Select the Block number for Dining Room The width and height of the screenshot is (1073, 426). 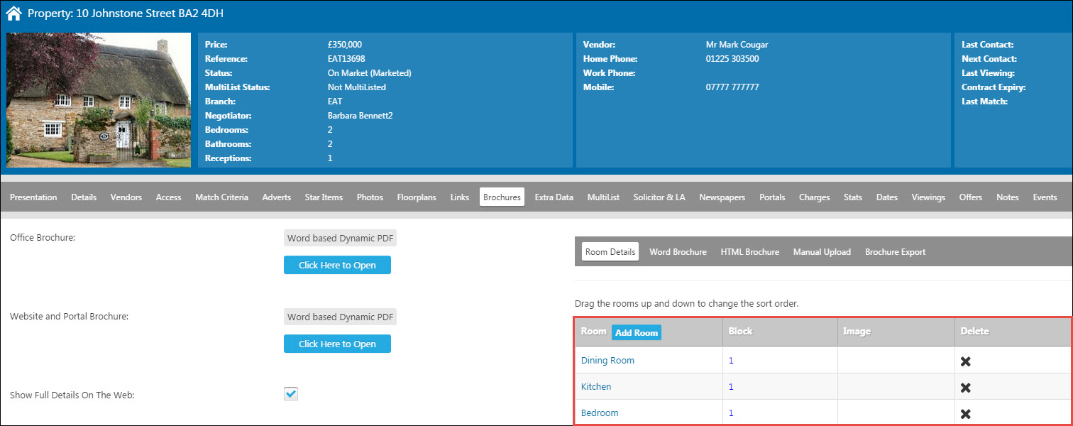pyautogui.click(x=731, y=361)
